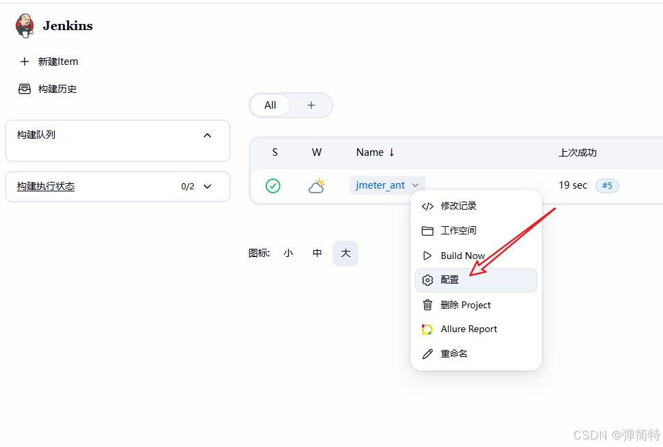Select Build Now in the menu
The width and height of the screenshot is (663, 447).
click(x=476, y=256)
